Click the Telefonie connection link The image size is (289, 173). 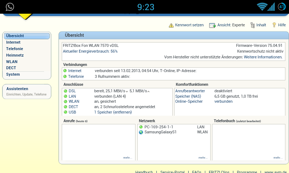click(x=76, y=76)
